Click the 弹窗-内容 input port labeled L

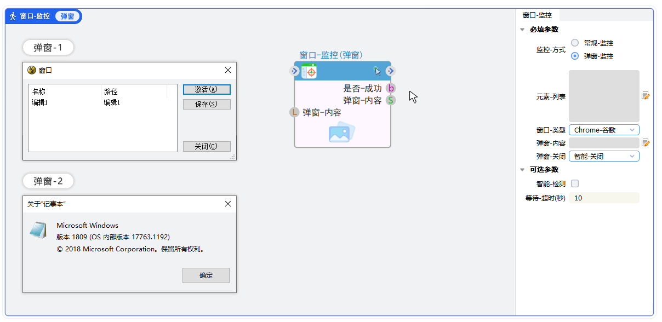(x=295, y=112)
